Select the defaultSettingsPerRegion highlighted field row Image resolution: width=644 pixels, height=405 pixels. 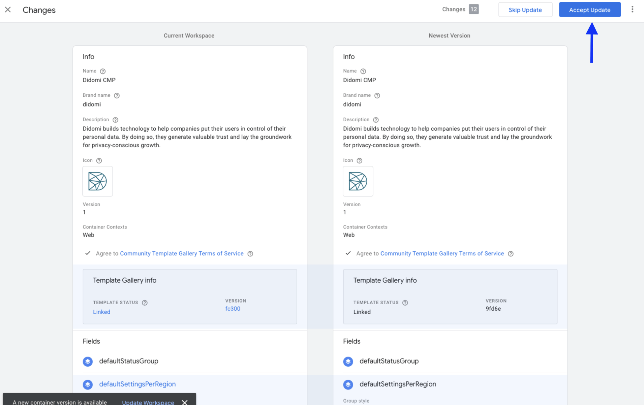click(x=137, y=384)
